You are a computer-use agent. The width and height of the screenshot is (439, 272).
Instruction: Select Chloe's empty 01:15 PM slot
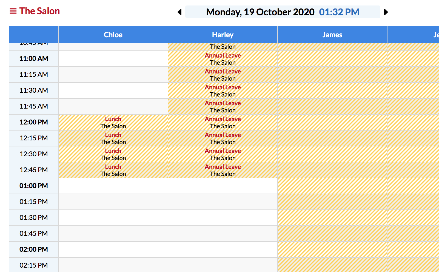click(x=113, y=202)
